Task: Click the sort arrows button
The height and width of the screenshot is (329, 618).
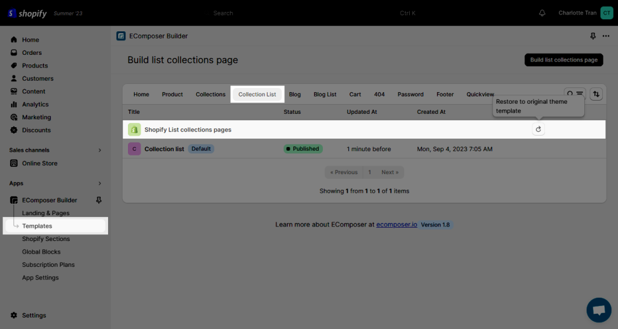Action: (596, 94)
